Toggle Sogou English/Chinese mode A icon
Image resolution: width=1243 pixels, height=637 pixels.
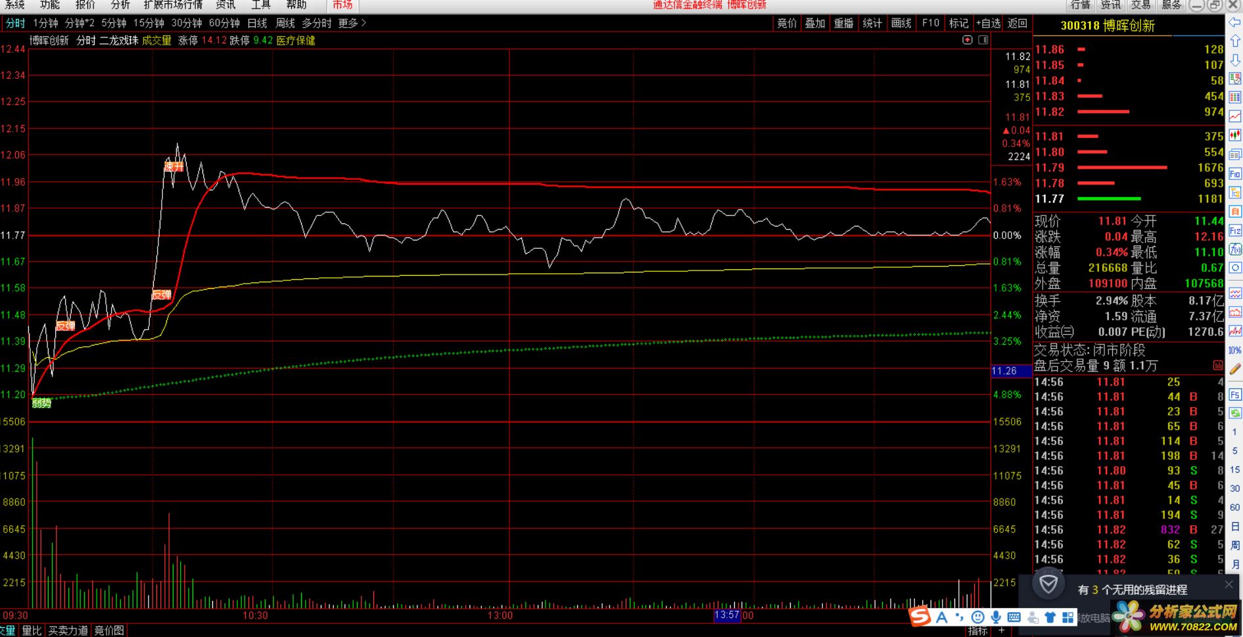942,617
